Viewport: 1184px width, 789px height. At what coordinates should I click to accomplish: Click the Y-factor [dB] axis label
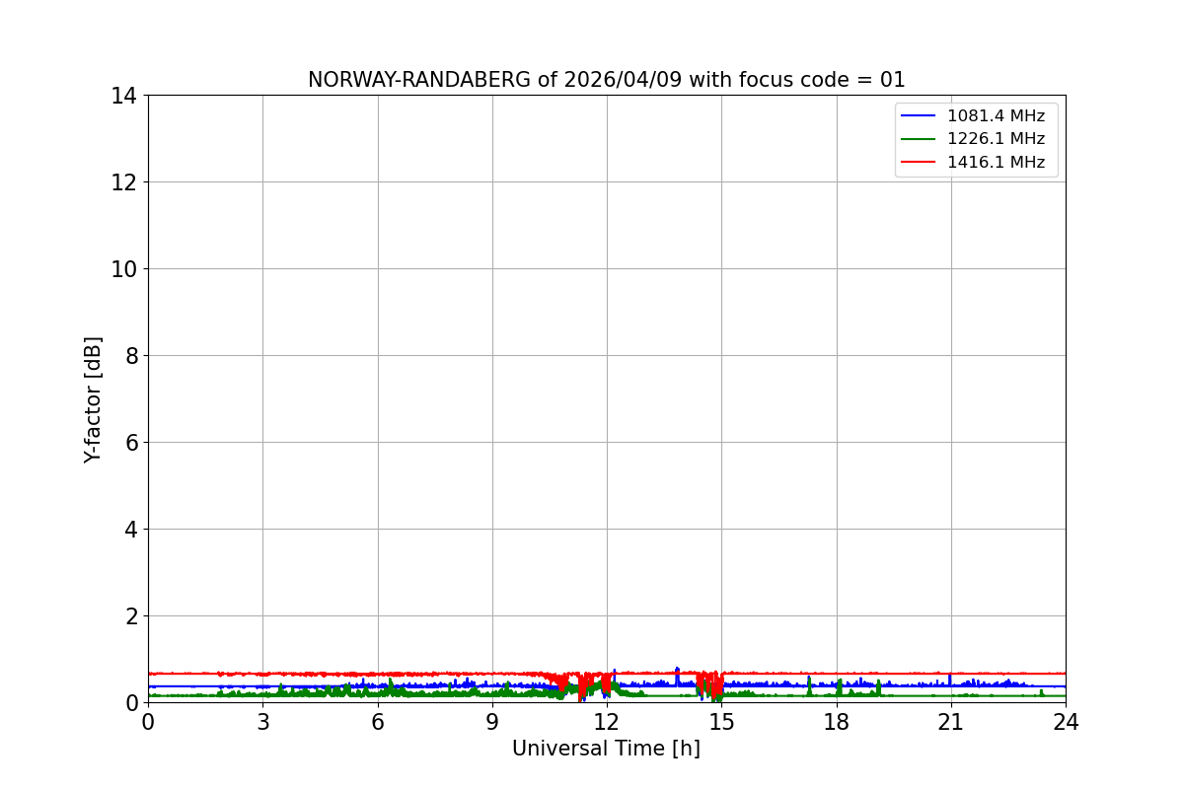point(94,399)
